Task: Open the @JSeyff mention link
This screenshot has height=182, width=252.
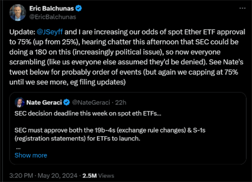Action: click(50, 32)
